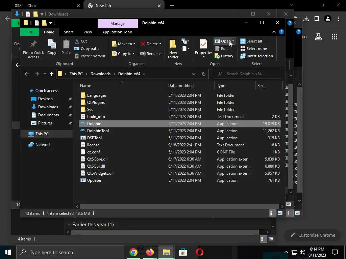Open Opera browser from the taskbar
The image size is (346, 259).
(199, 252)
